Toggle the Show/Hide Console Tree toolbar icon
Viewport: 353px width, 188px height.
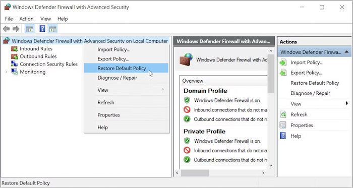point(30,29)
